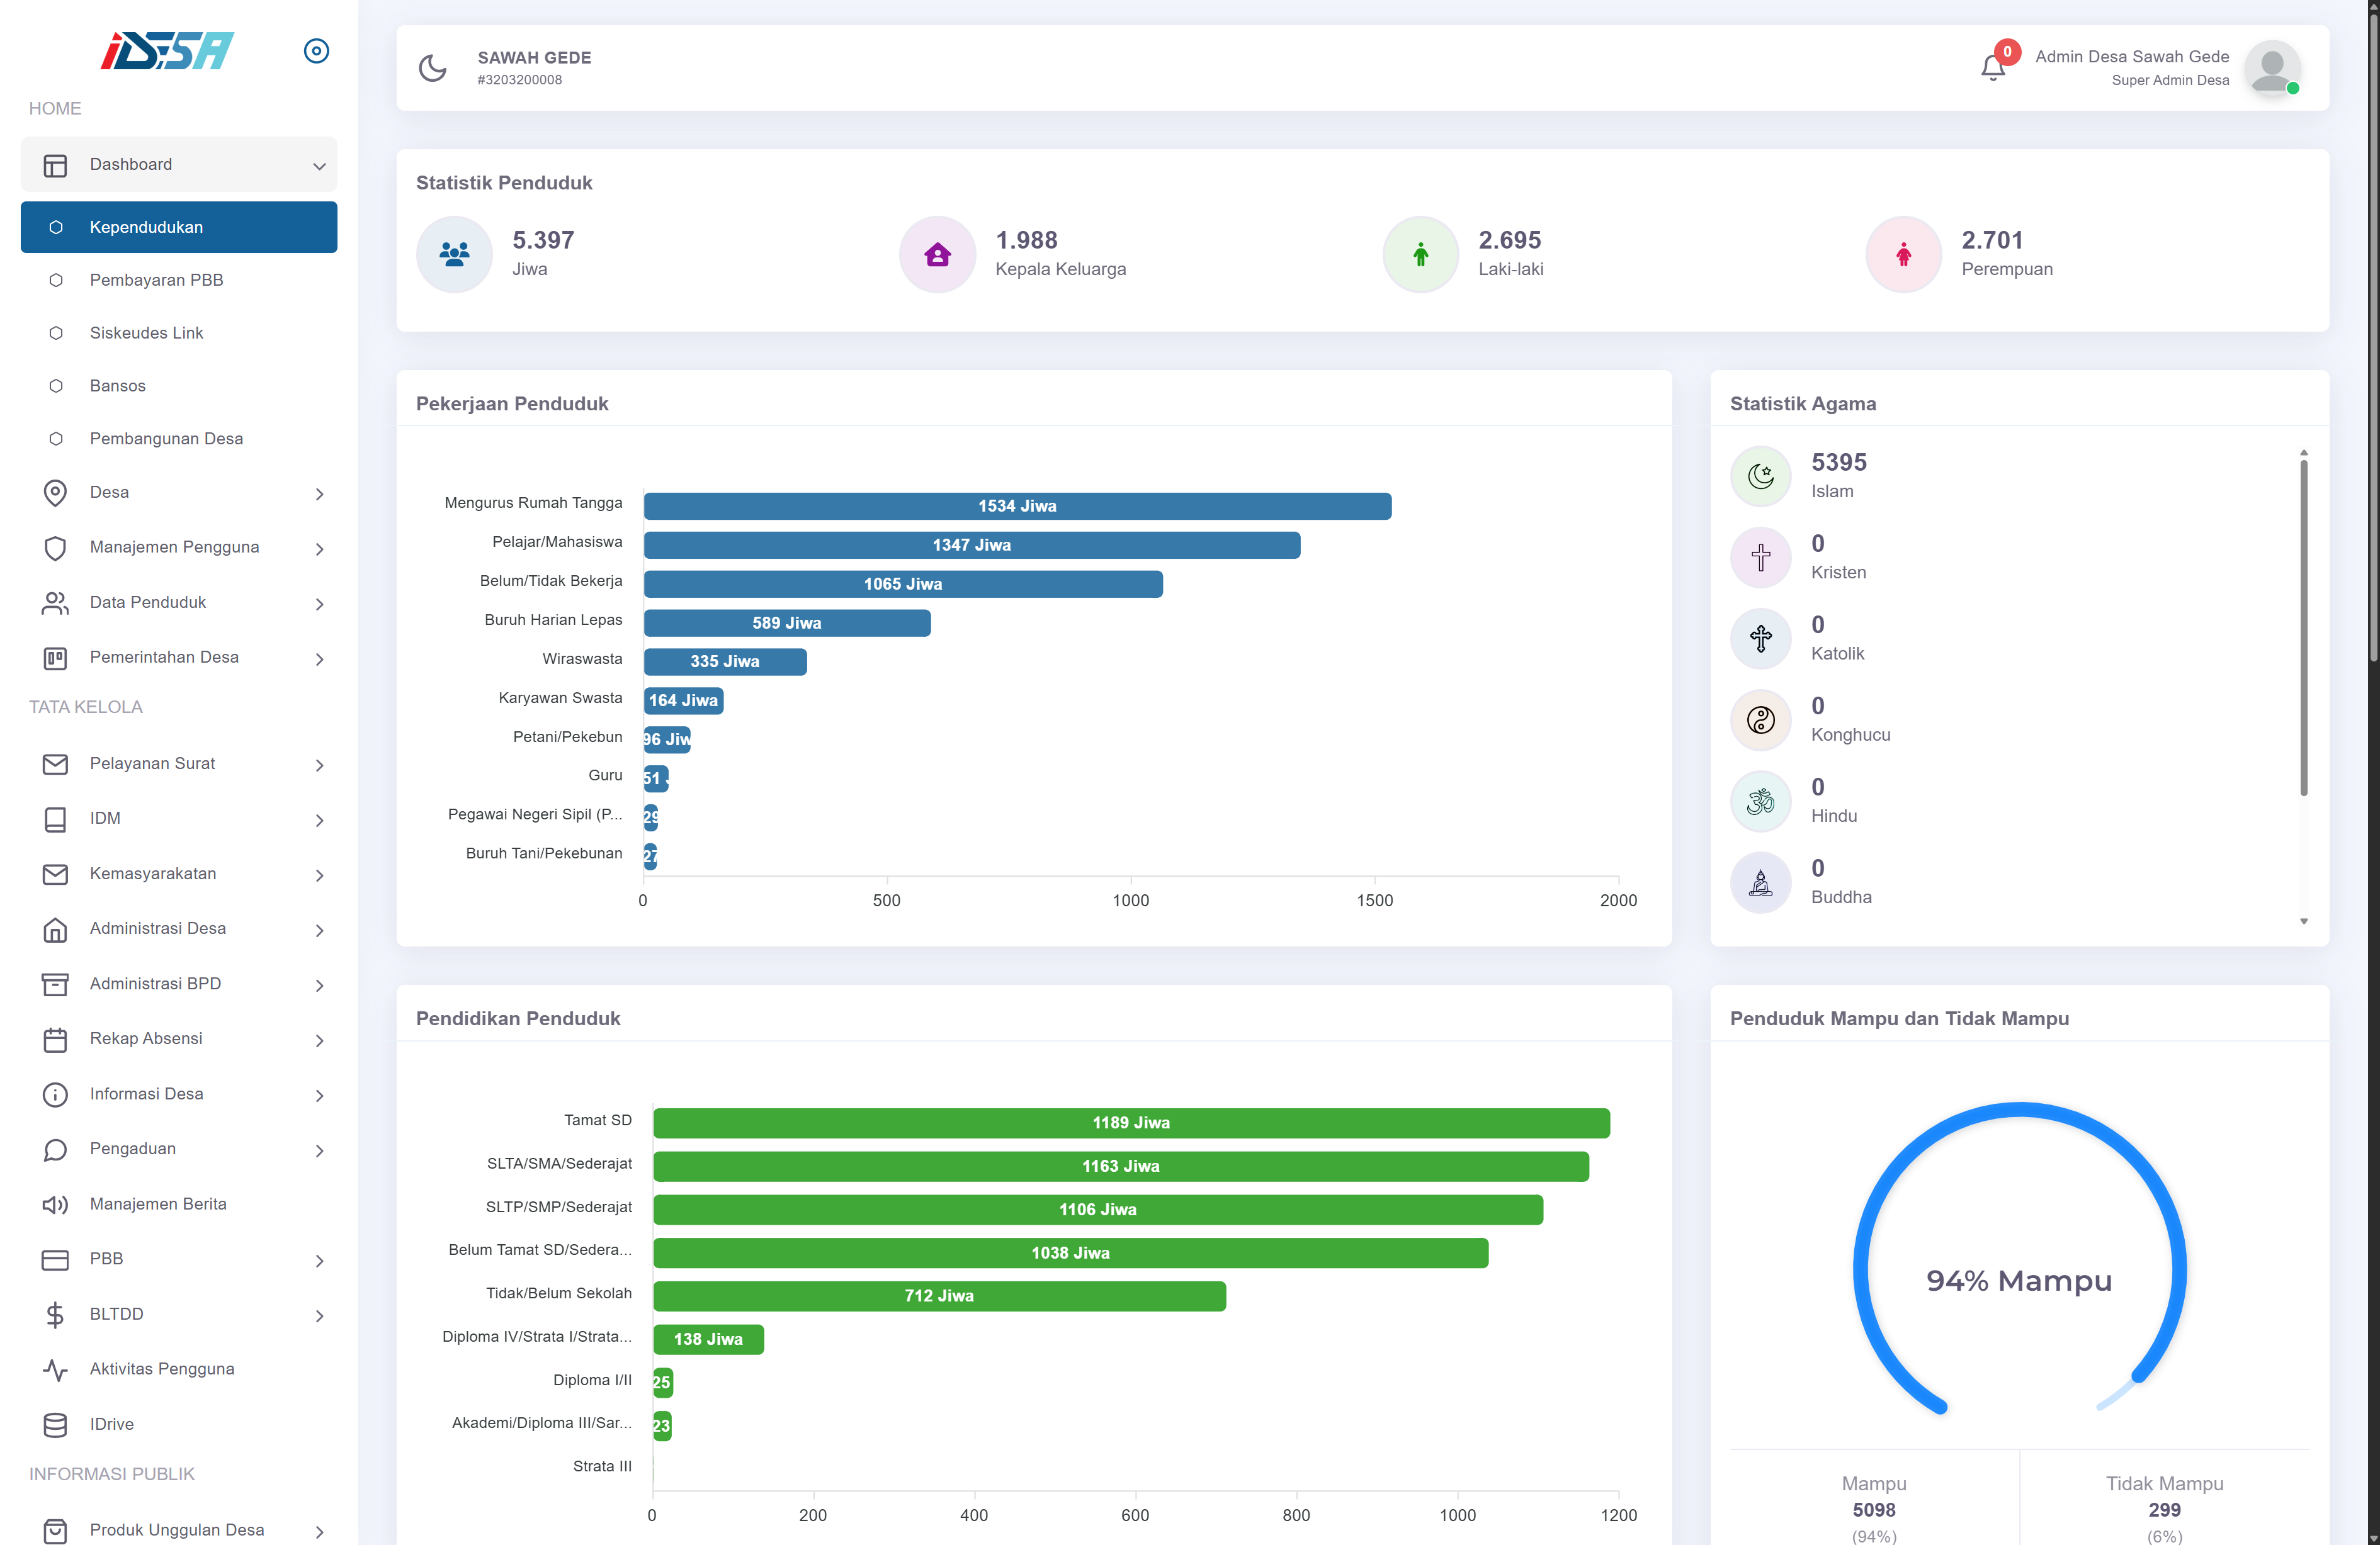Open Manajemen Berita speaker icon
Viewport: 2380px width, 1545px height.
point(55,1205)
